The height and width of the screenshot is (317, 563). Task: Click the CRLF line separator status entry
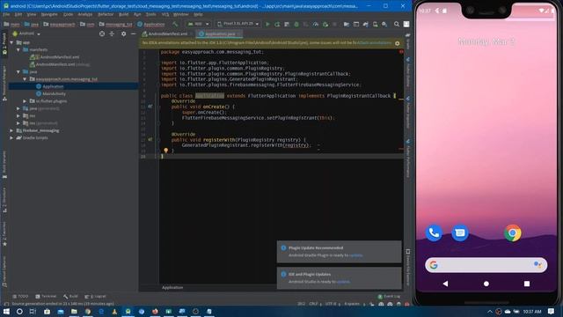(315, 304)
